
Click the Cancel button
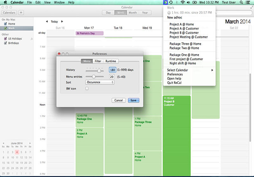tap(118, 100)
